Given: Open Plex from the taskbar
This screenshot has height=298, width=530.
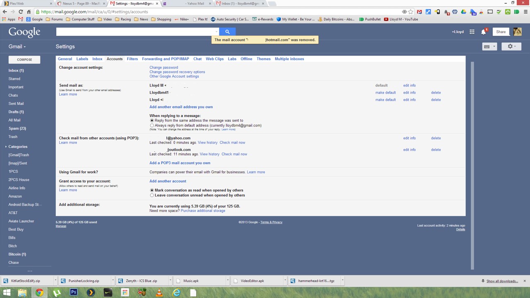Looking at the screenshot, I should coord(91,293).
